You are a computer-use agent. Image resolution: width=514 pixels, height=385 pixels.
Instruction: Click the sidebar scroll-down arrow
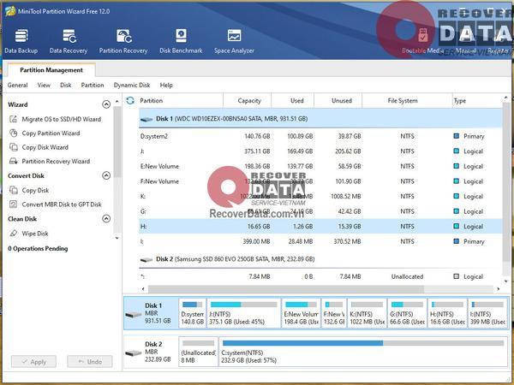click(117, 238)
